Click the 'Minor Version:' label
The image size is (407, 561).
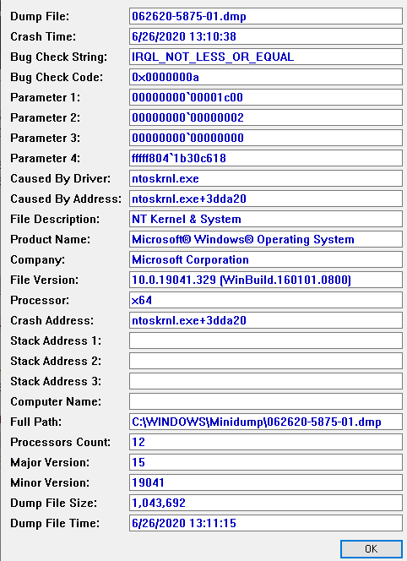click(50, 482)
